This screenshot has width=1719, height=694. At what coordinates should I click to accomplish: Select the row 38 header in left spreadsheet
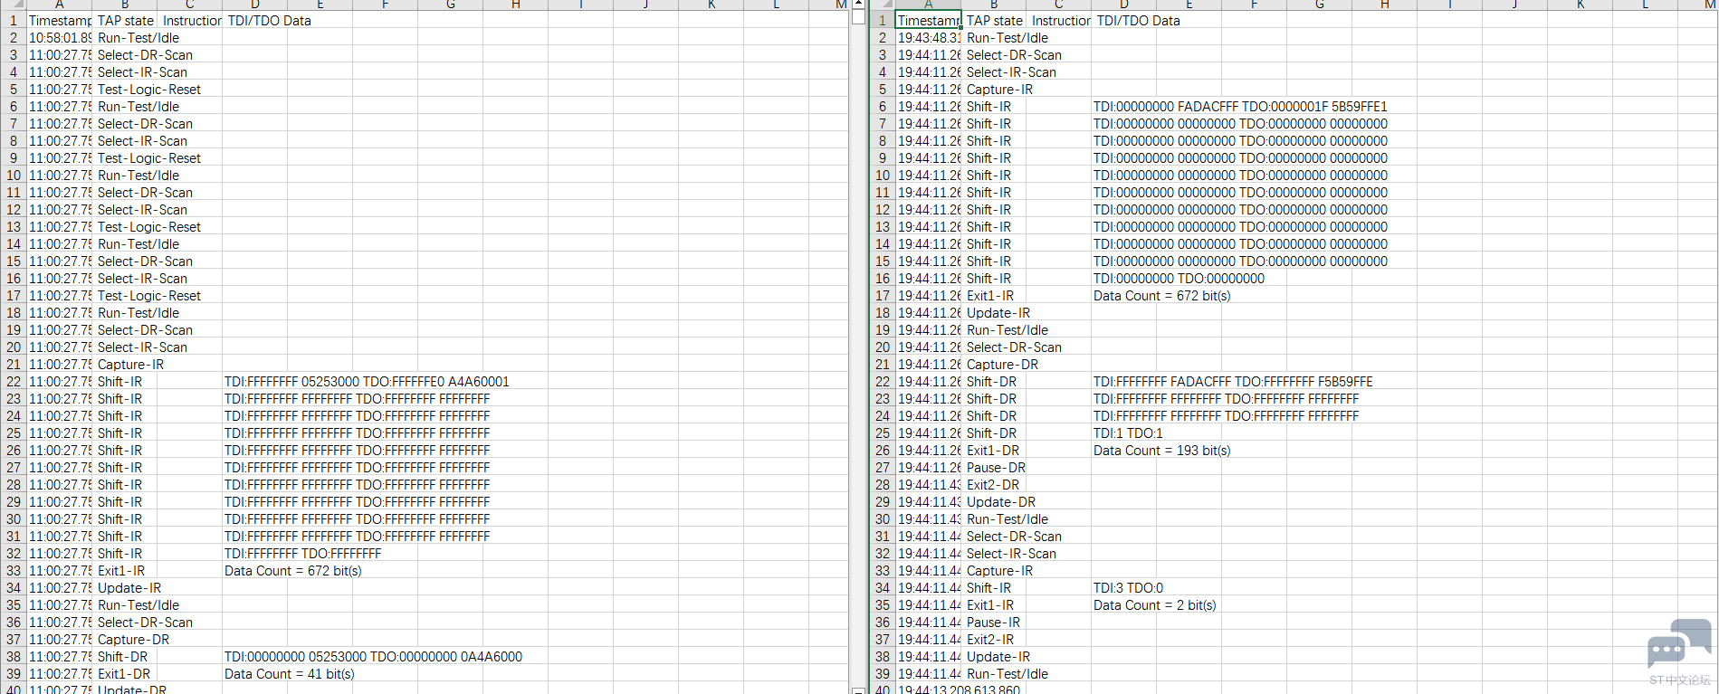coord(14,656)
